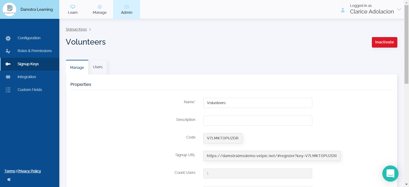Click the scrollbar down arrow

[406, 184]
